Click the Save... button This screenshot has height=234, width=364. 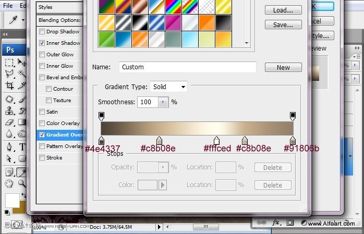[x=283, y=24]
